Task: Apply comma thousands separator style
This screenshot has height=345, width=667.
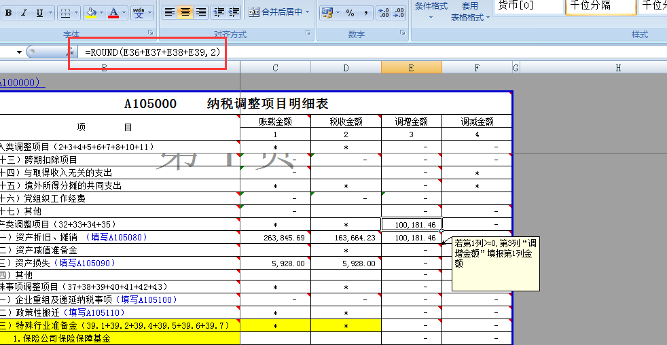Action: 366,13
